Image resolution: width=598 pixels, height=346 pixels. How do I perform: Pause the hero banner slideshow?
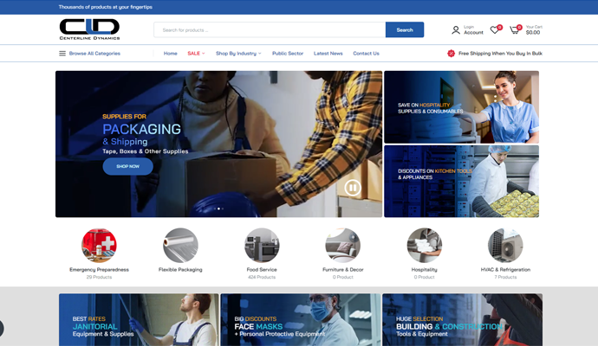353,188
